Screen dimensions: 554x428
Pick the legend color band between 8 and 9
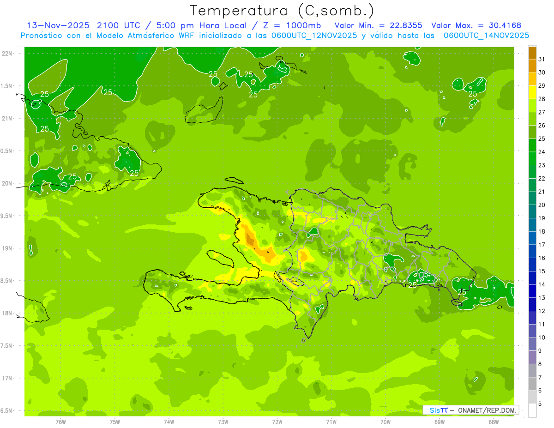[532, 357]
